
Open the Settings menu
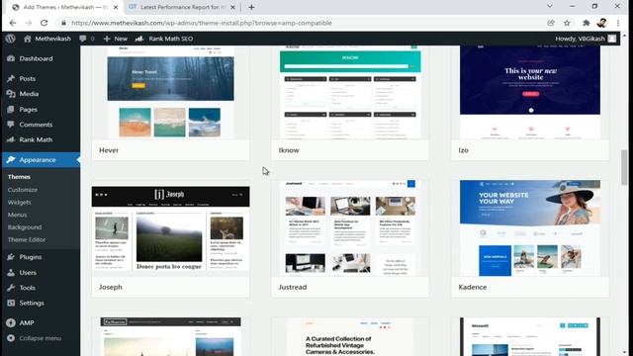click(32, 304)
